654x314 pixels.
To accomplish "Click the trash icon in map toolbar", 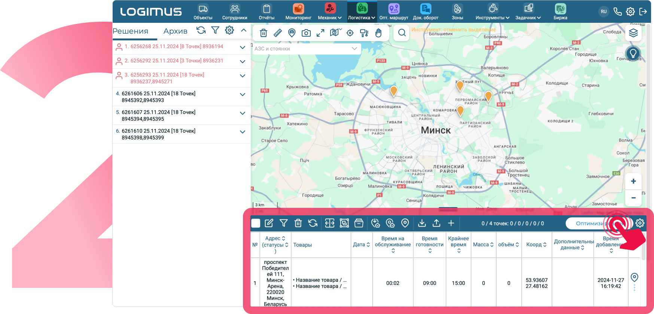I will [264, 33].
